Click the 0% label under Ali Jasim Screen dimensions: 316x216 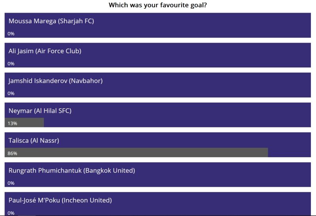coord(11,64)
